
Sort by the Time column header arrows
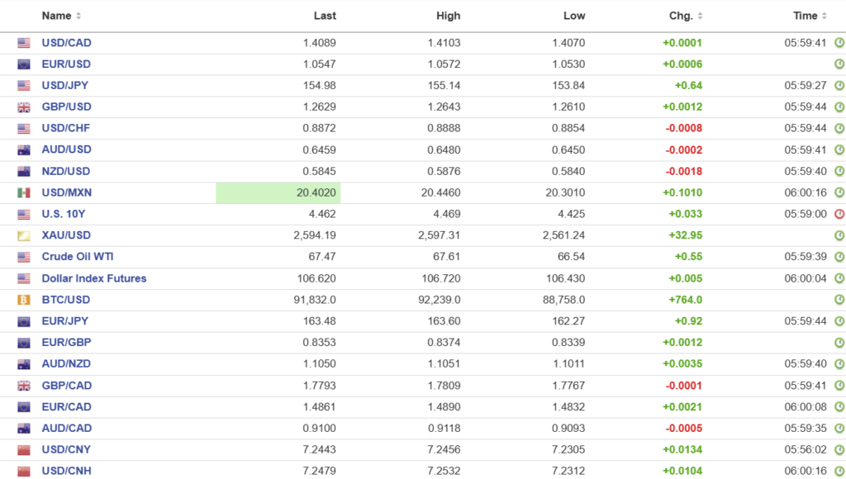tap(825, 16)
